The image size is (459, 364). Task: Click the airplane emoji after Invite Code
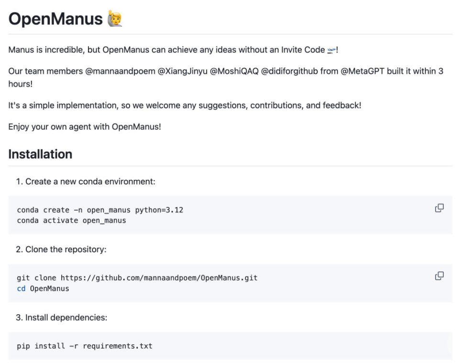point(331,50)
